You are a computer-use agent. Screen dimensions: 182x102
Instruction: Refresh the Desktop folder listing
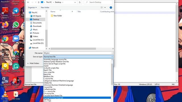pyautogui.click(x=80, y=2)
